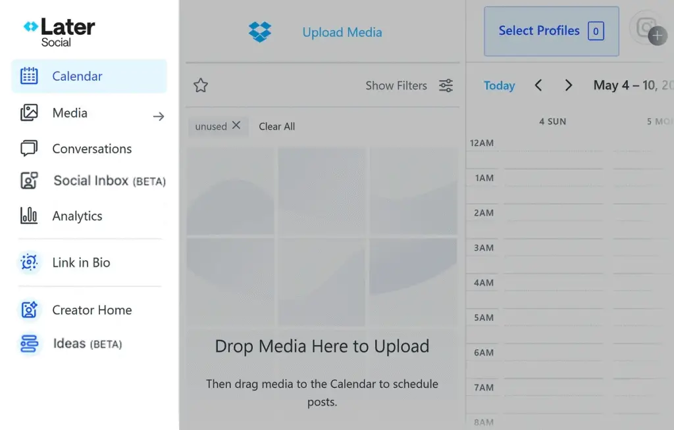Remove the unused filter tag

click(236, 126)
